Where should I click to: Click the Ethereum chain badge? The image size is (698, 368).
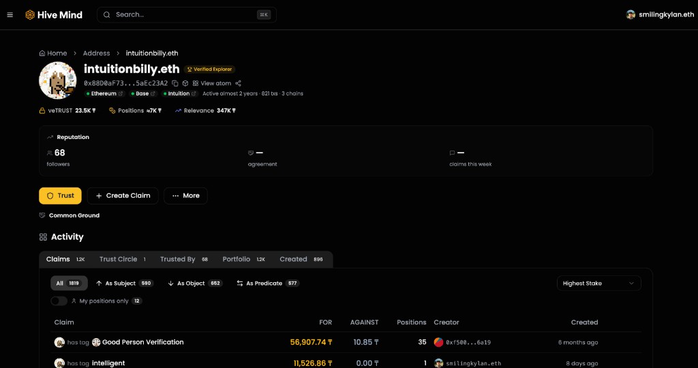(104, 93)
